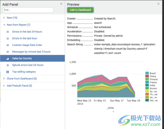Click the Brazil legend color swatch
The width and height of the screenshot is (164, 129).
tap(147, 73)
